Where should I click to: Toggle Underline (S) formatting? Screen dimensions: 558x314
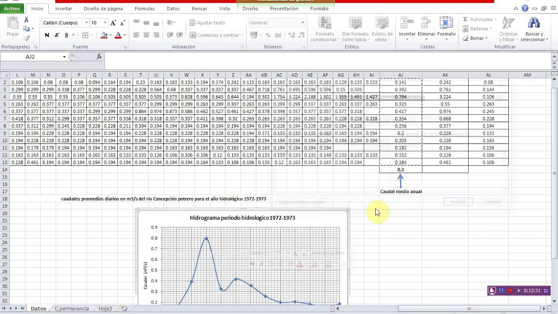[x=66, y=35]
